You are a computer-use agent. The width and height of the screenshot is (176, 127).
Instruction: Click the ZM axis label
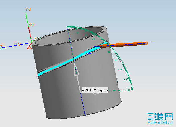click(x=3, y=47)
